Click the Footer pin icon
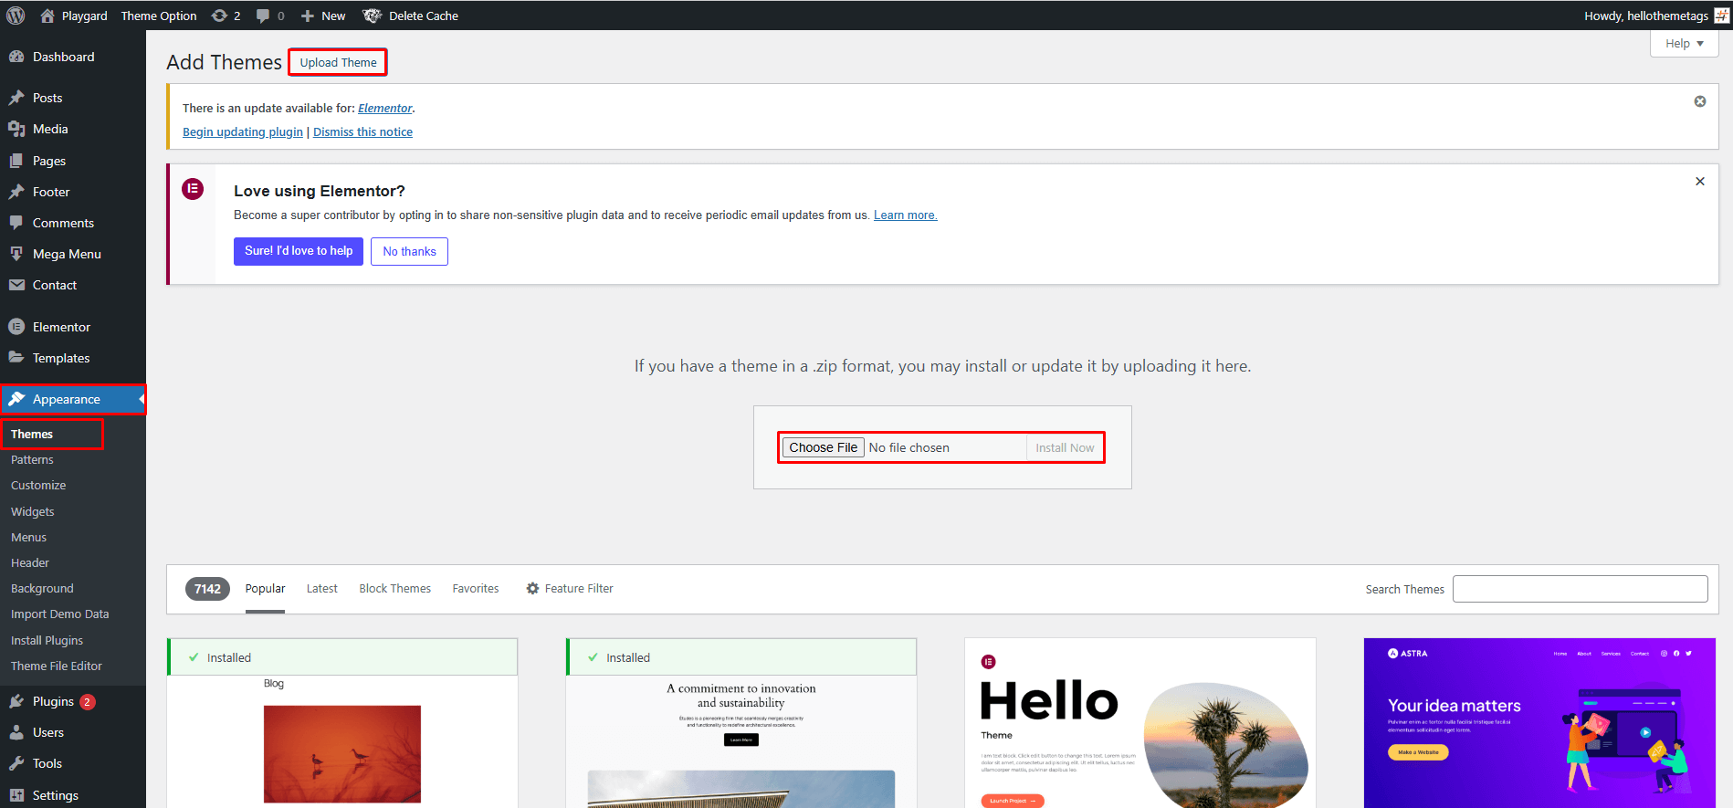 click(16, 192)
